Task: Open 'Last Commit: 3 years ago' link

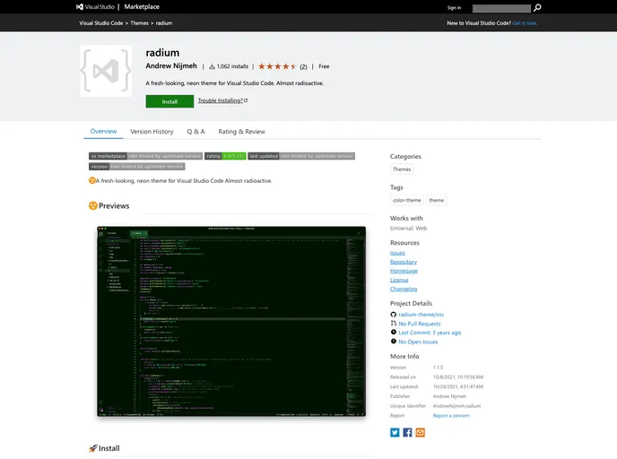Action: 430,333
